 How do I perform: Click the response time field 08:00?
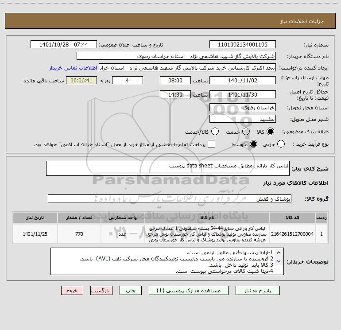(x=175, y=80)
